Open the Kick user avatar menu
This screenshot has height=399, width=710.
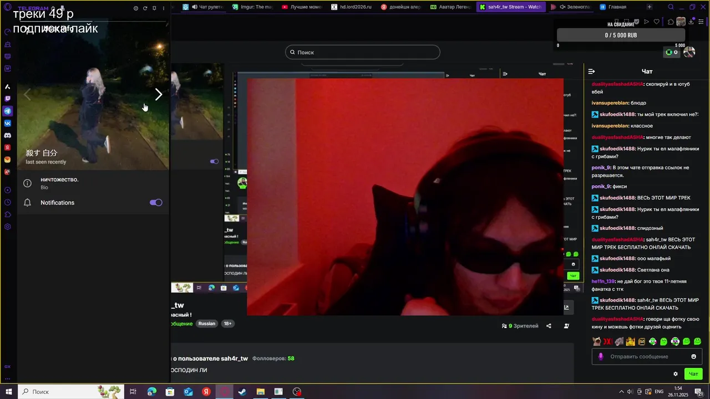pos(689,52)
